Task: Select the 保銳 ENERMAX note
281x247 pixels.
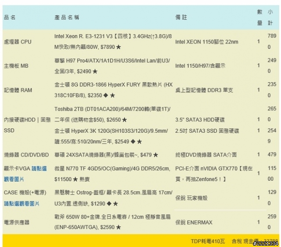Action: point(194,222)
